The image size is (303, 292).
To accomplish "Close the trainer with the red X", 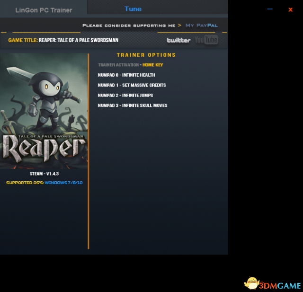I will click(290, 9).
